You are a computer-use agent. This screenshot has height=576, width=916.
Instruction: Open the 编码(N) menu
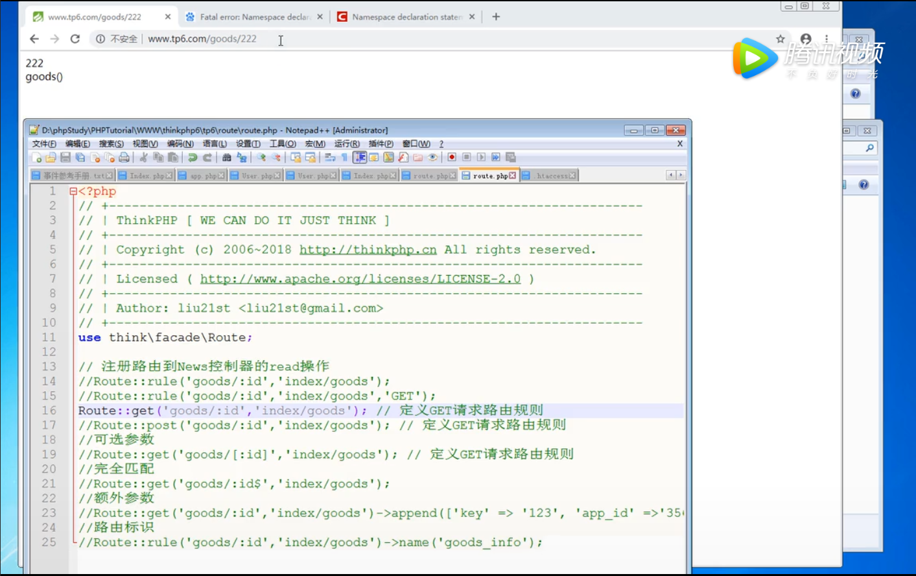coord(180,144)
